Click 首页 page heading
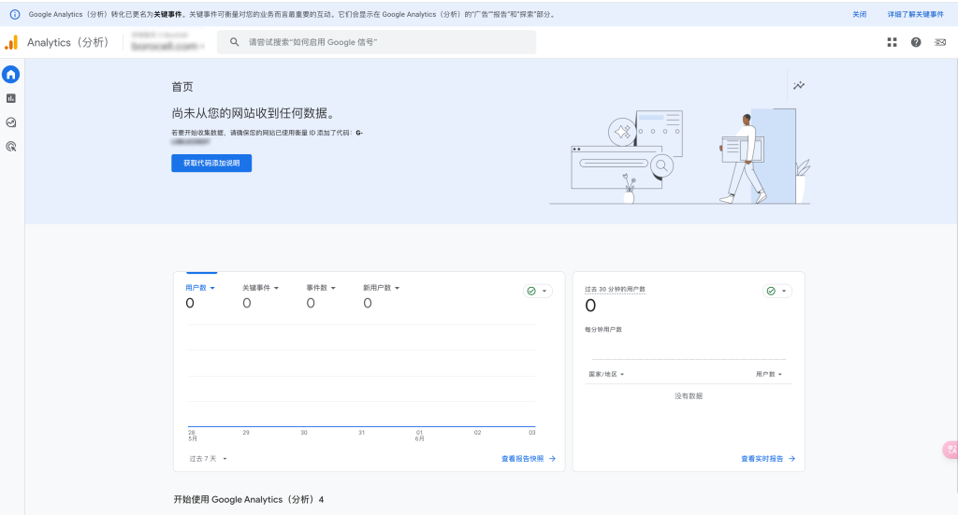Image resolution: width=958 pixels, height=515 pixels. tap(182, 87)
